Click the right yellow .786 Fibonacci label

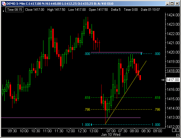pos(157,109)
